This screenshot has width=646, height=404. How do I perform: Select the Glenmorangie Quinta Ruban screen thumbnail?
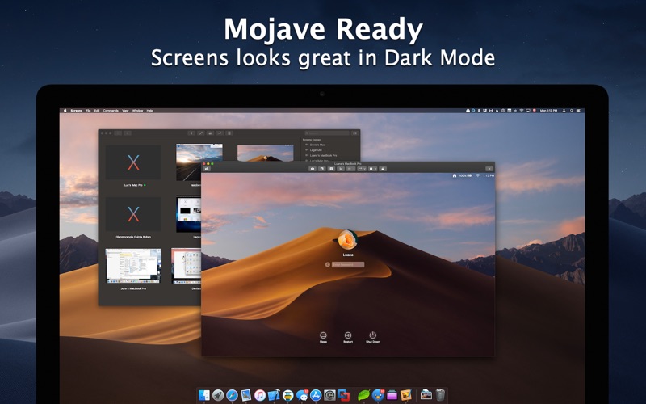click(133, 214)
